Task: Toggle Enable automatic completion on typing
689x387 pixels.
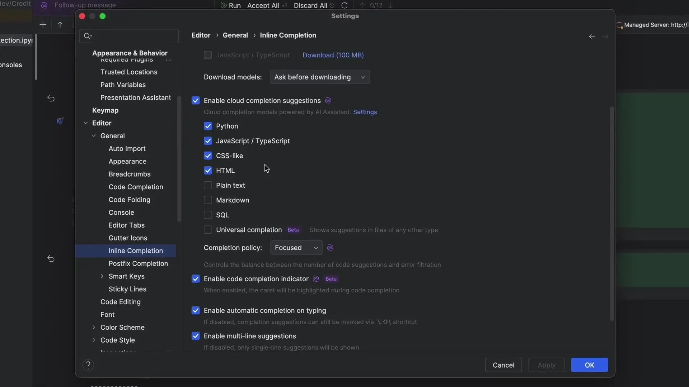Action: click(x=196, y=310)
